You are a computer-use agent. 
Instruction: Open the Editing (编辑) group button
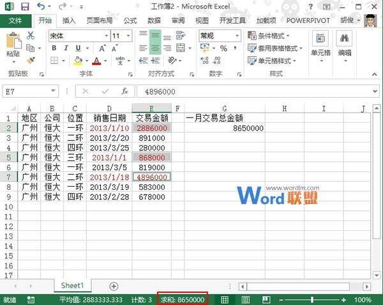coord(345,47)
